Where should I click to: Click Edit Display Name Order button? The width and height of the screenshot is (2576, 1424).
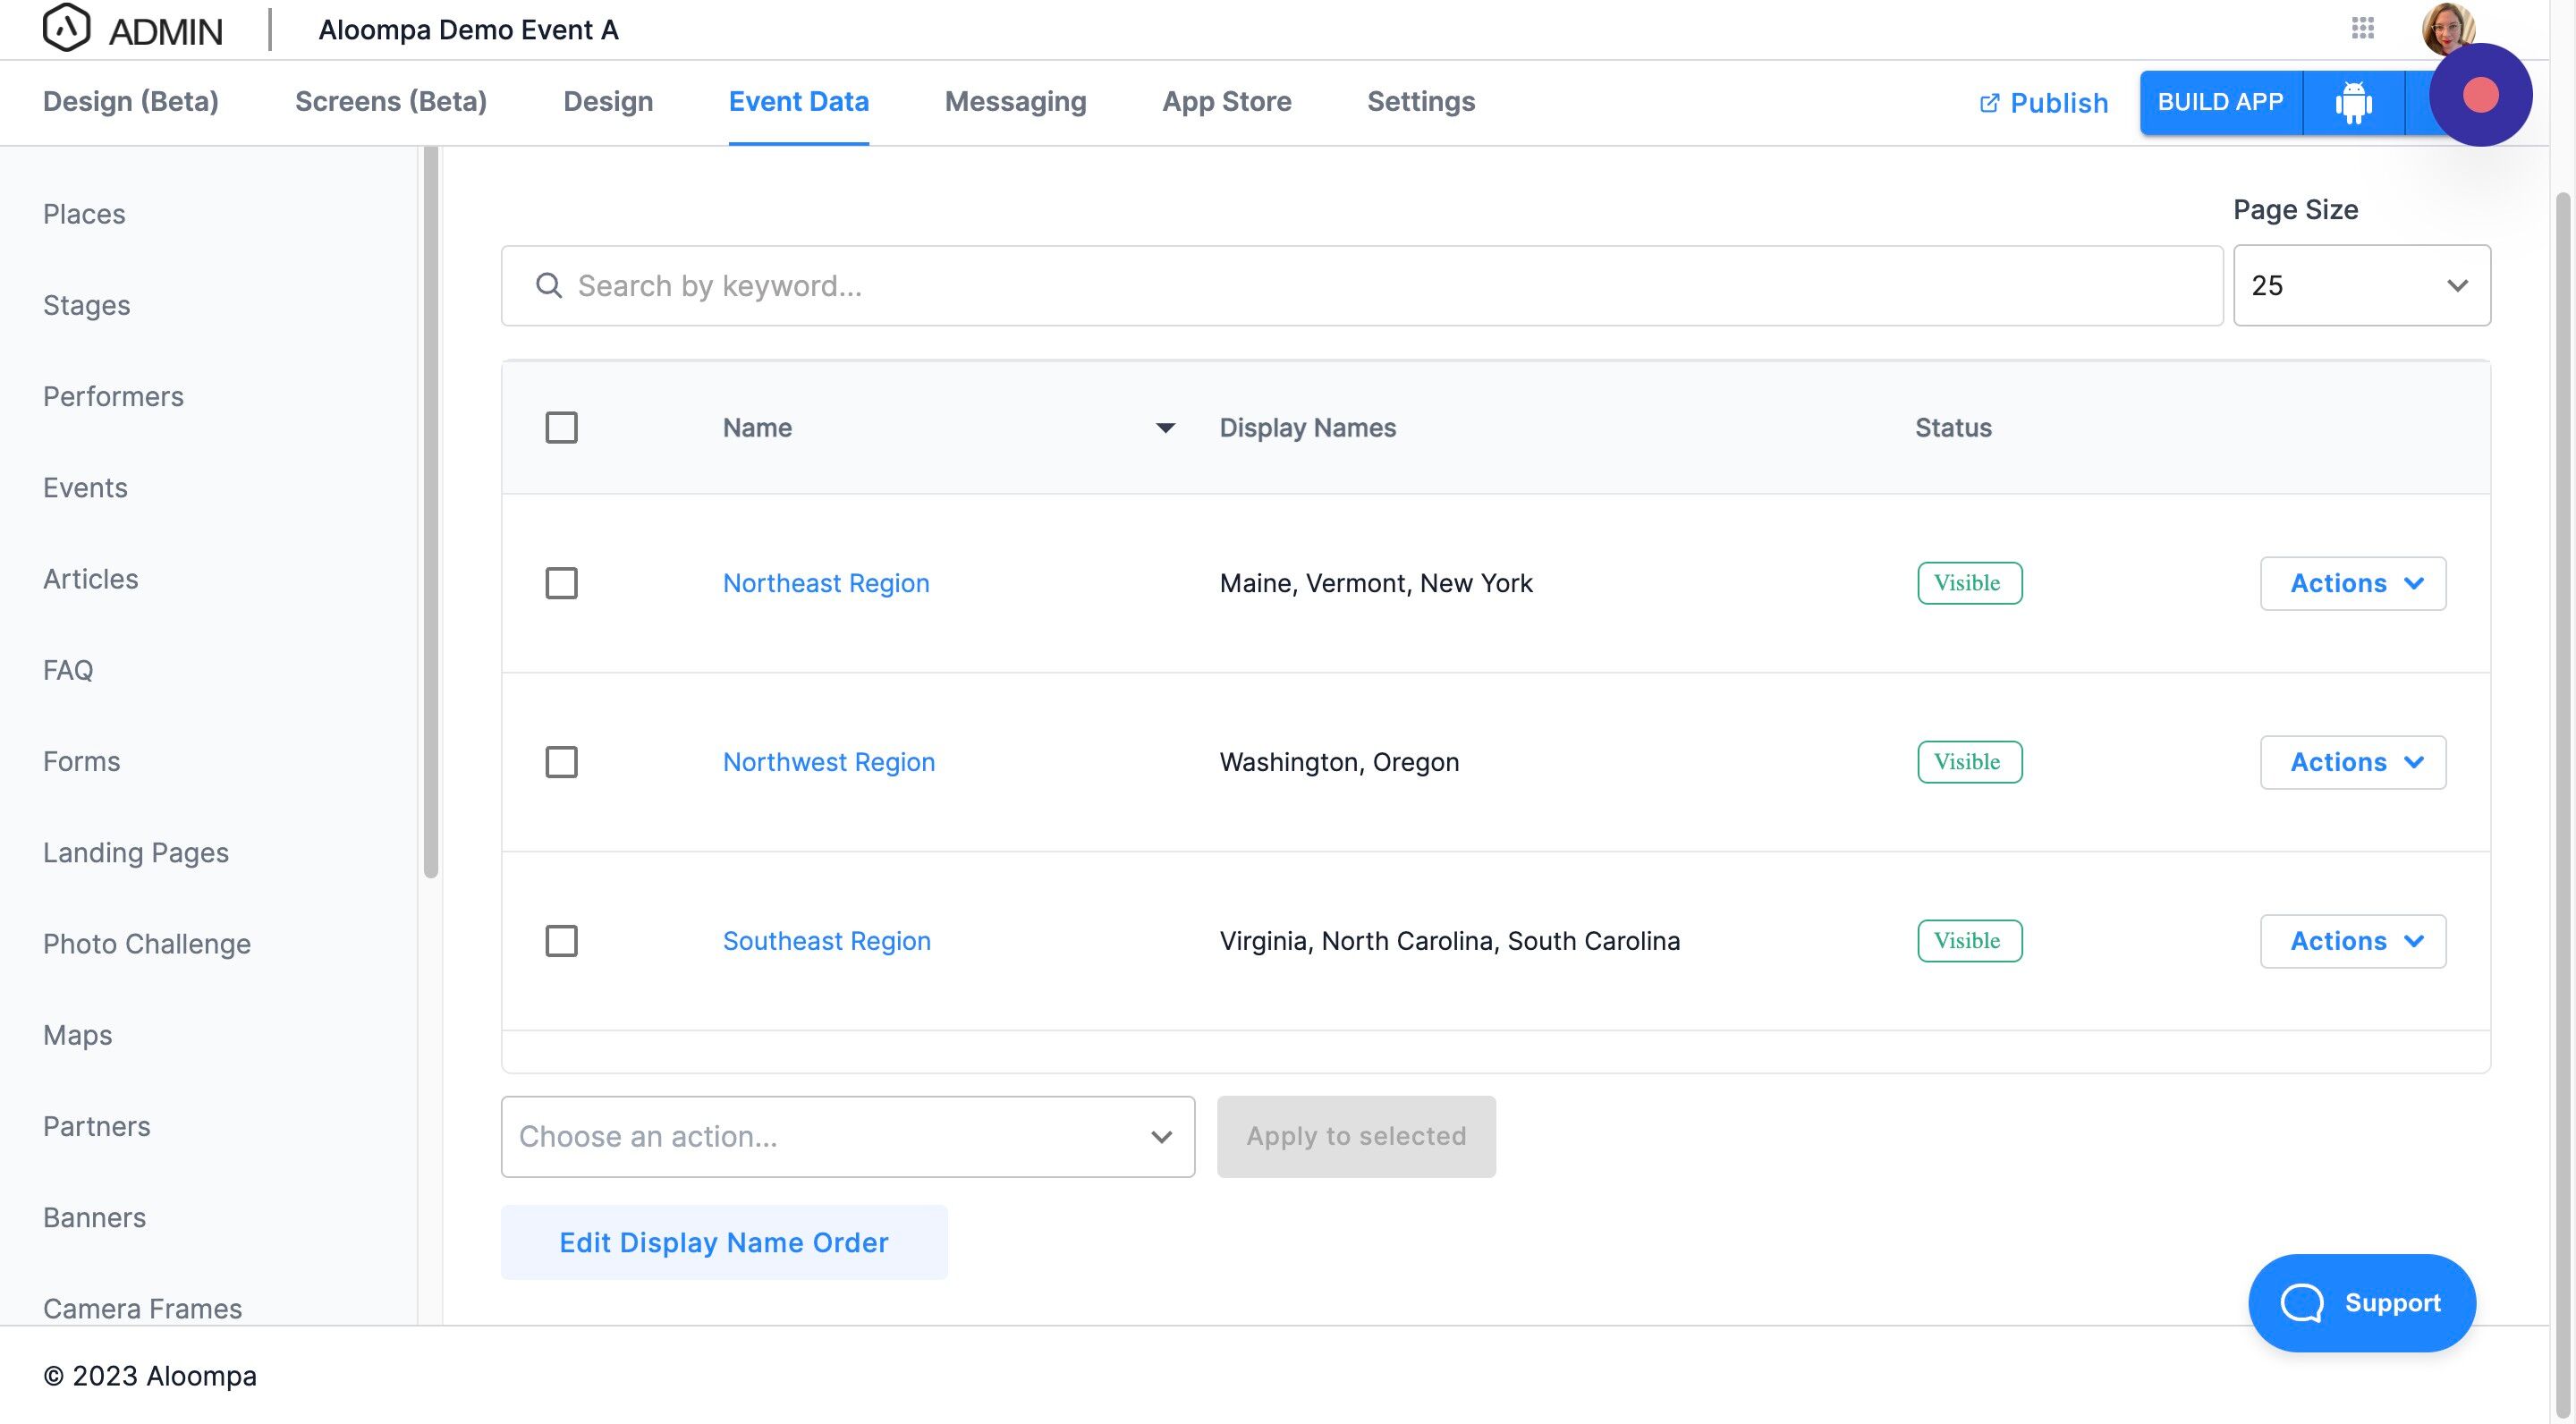724,1243
